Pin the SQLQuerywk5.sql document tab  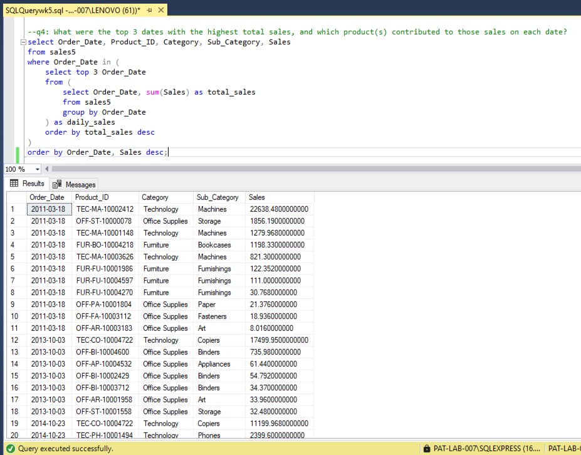coord(149,11)
